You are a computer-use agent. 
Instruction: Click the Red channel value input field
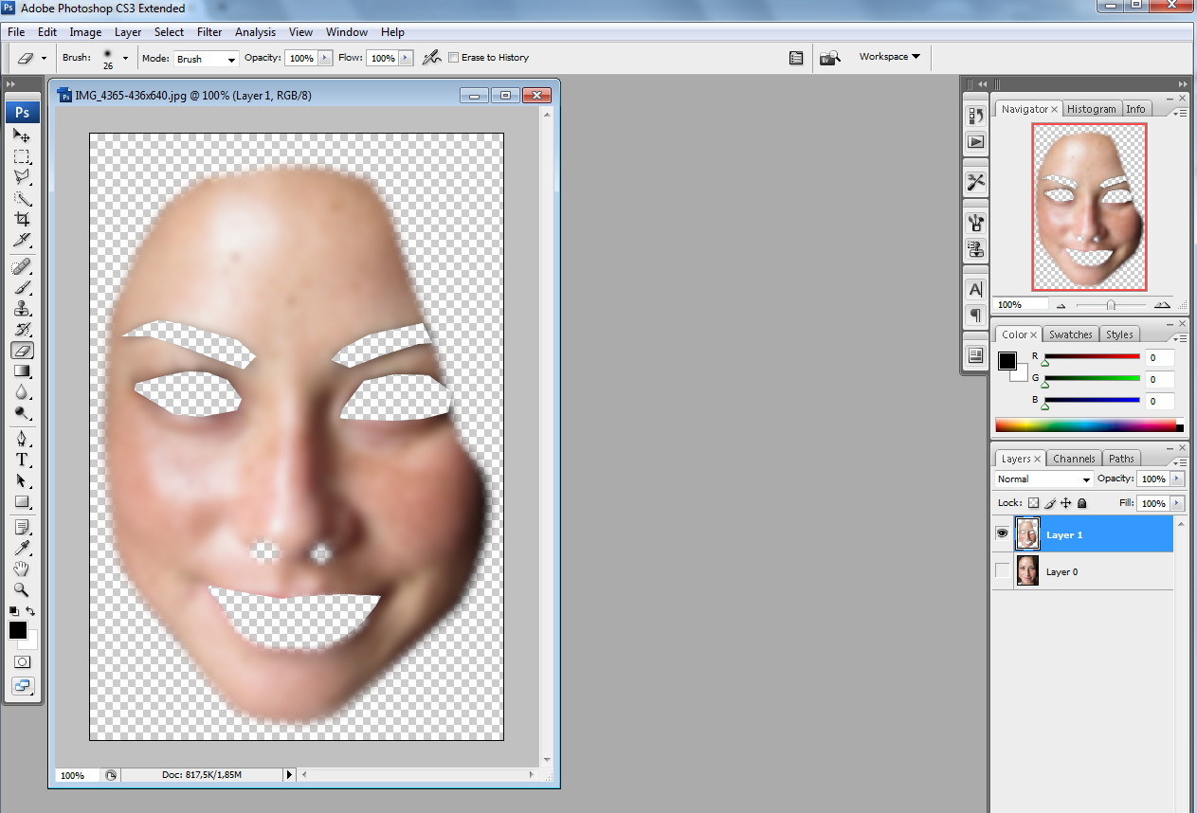[x=1160, y=357]
